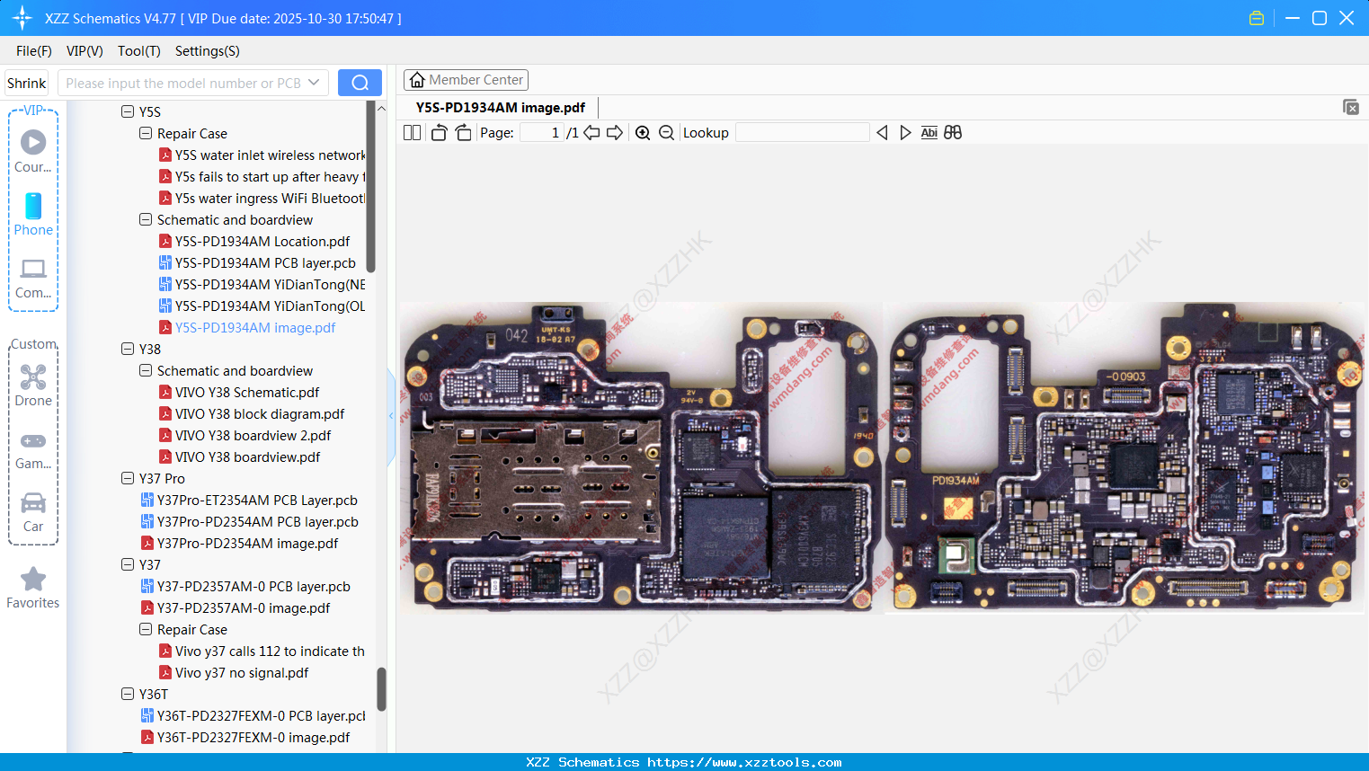Open the VIP(V) menu
Screen dimensions: 1369x771
click(x=84, y=51)
